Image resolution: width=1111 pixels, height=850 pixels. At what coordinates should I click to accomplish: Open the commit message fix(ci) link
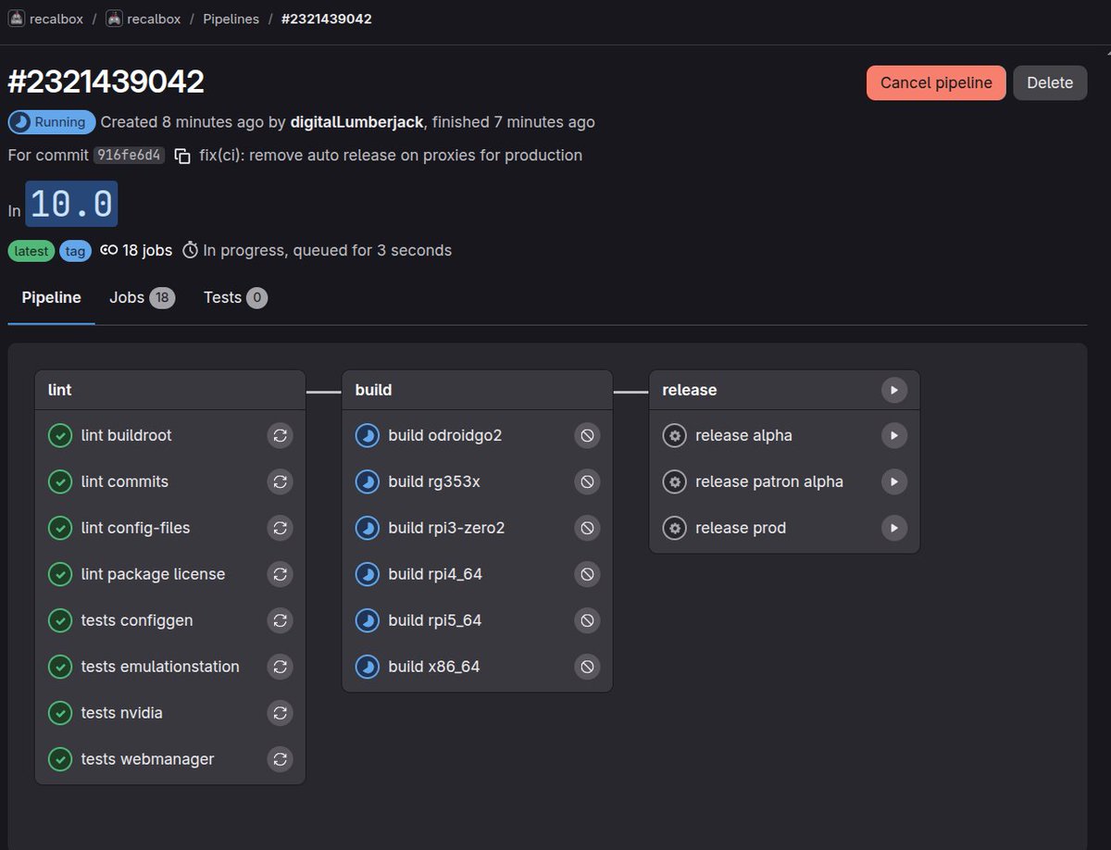coord(391,156)
